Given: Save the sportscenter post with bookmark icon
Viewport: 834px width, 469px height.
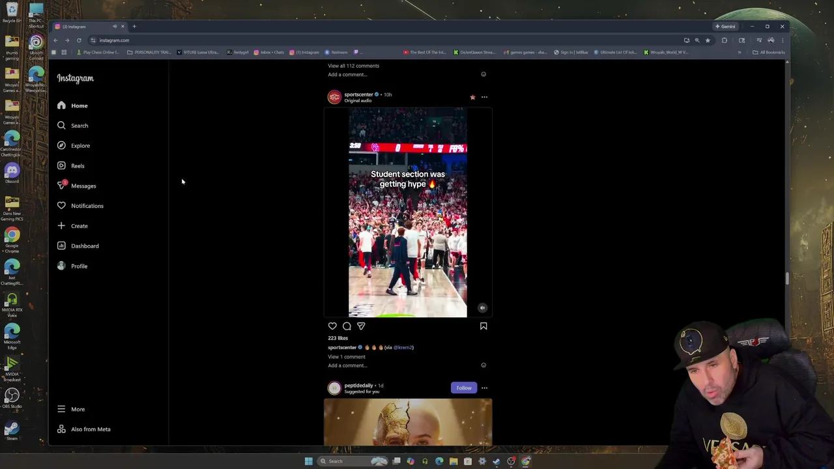Looking at the screenshot, I should tap(483, 326).
